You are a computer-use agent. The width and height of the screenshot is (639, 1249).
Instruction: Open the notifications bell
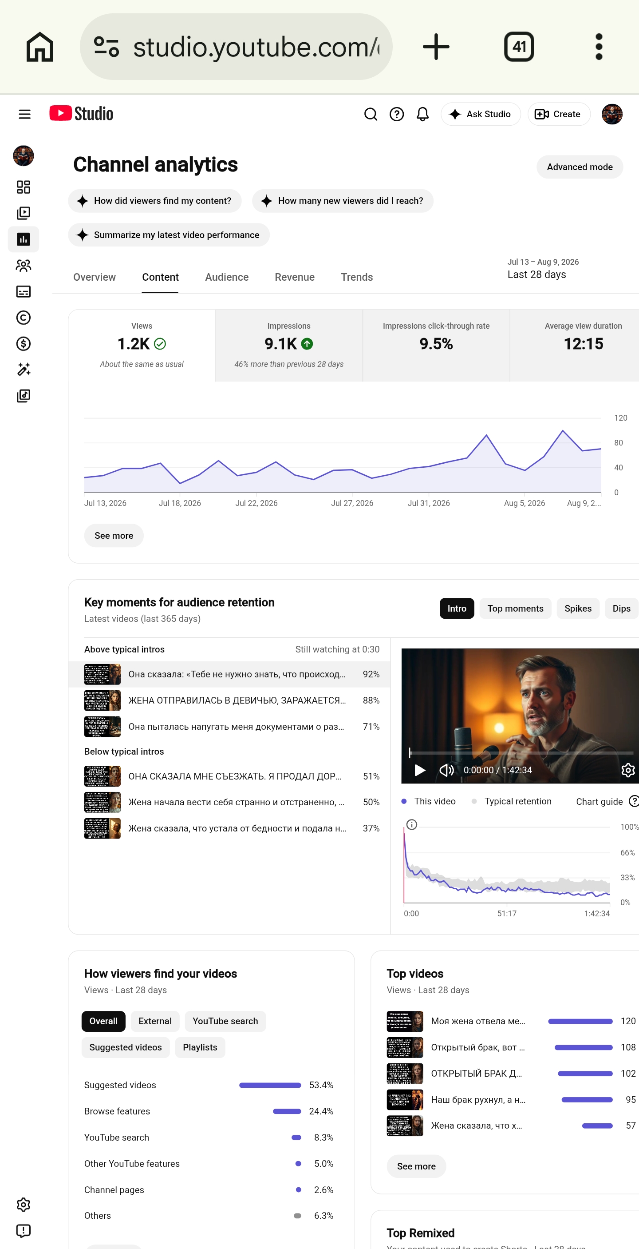click(423, 115)
